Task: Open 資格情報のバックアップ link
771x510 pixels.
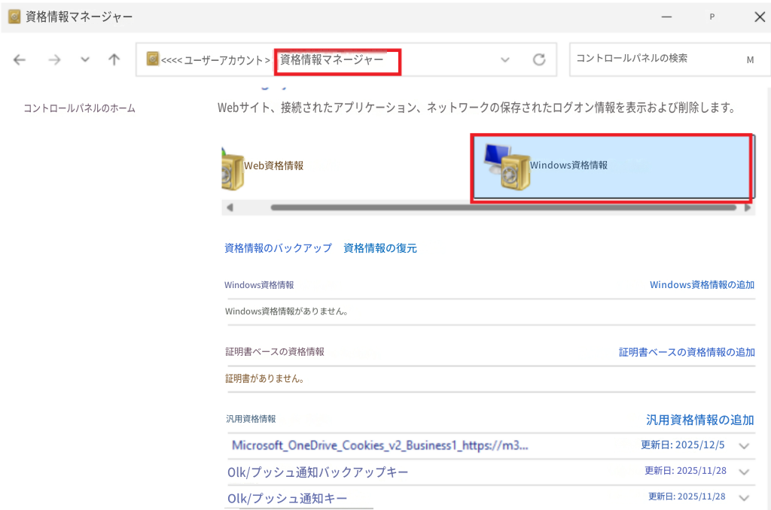Action: tap(279, 248)
